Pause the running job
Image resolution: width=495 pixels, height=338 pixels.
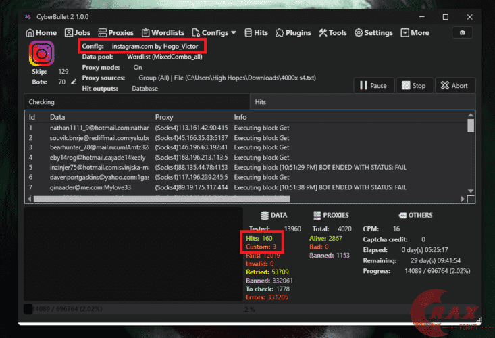(374, 86)
